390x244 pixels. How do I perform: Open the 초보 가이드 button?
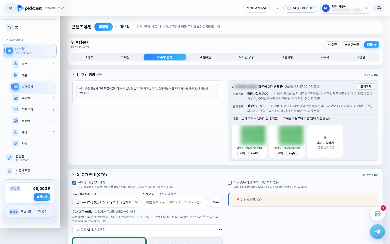tap(352, 45)
